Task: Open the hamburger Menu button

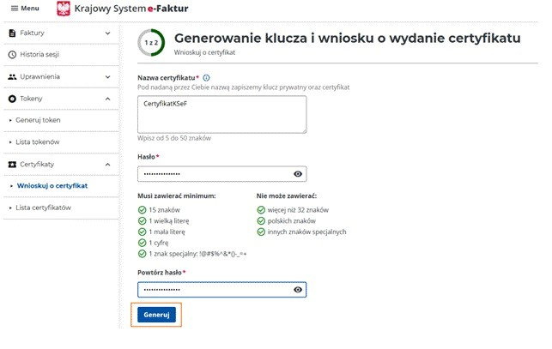Action: pyautogui.click(x=24, y=9)
